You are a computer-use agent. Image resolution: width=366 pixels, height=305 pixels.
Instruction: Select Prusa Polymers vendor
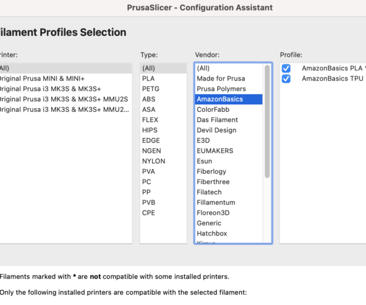coord(229,89)
